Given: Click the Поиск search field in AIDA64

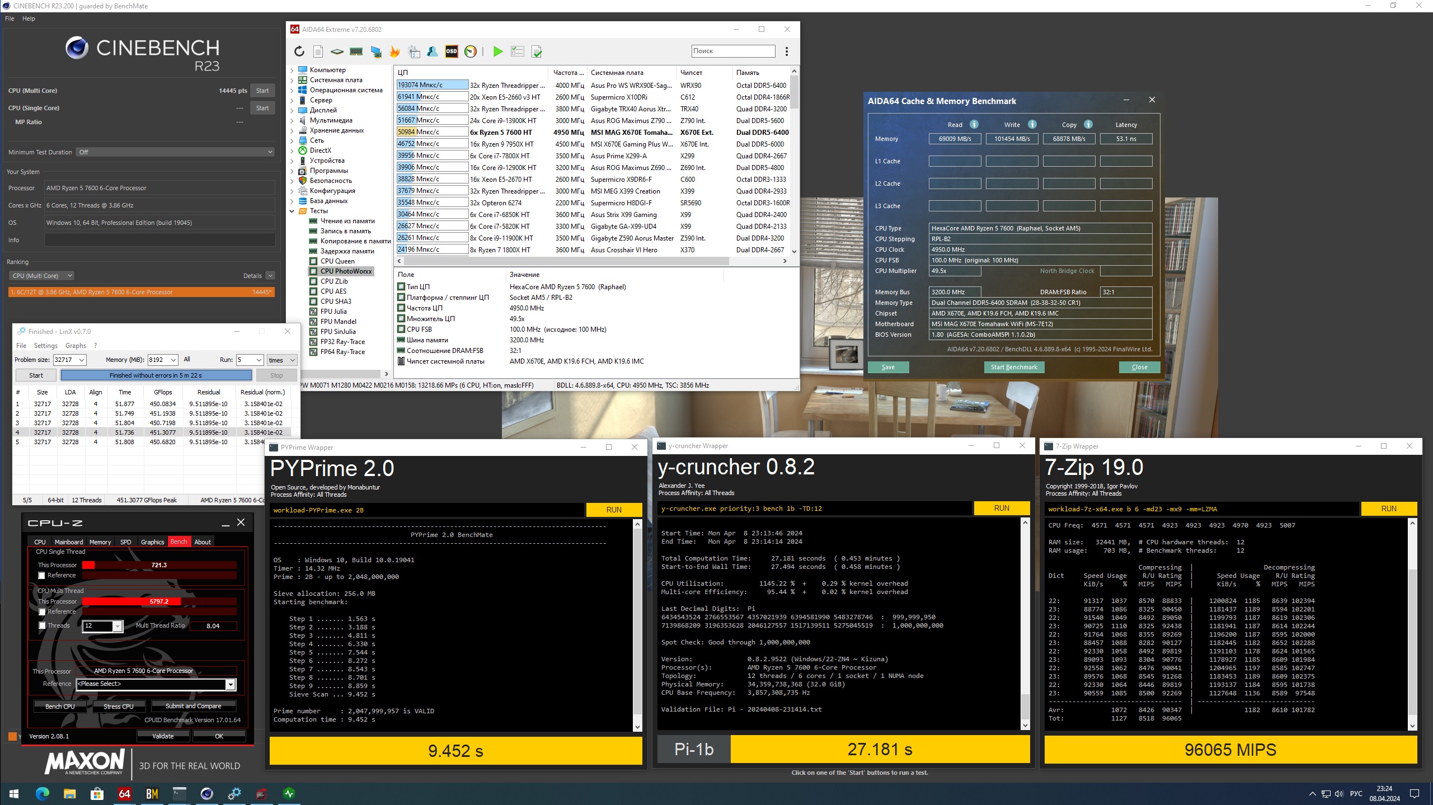Looking at the screenshot, I should coord(732,51).
